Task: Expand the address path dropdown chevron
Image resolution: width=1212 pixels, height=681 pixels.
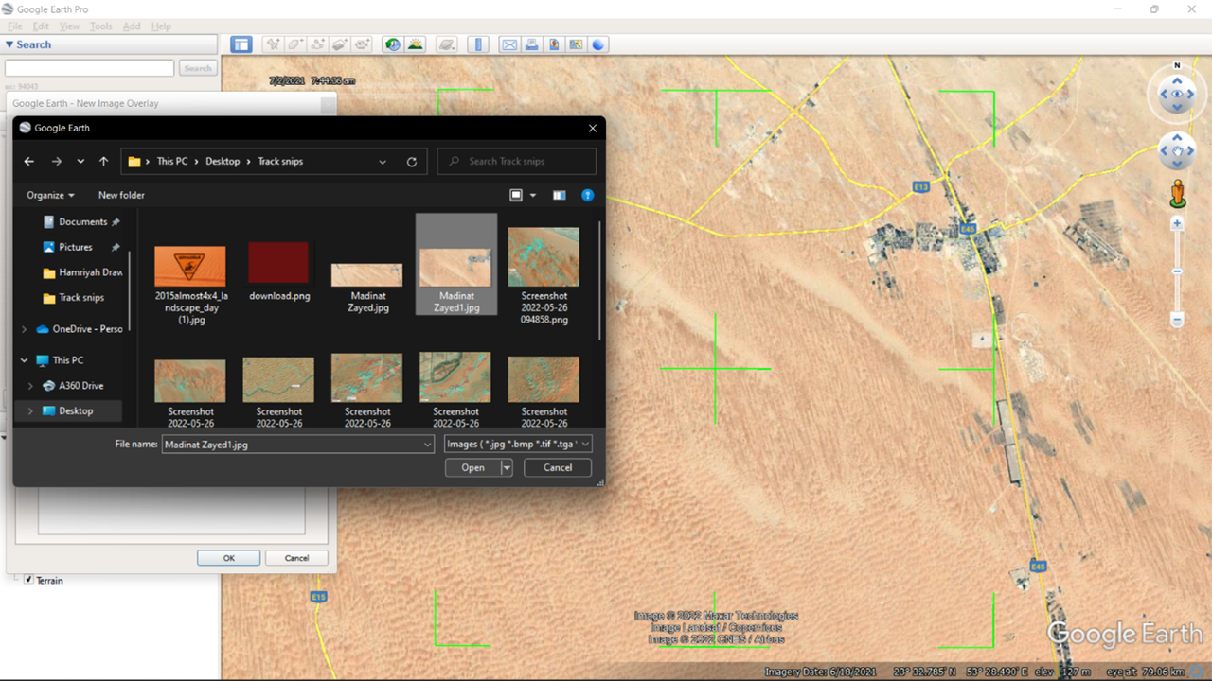Action: point(383,162)
